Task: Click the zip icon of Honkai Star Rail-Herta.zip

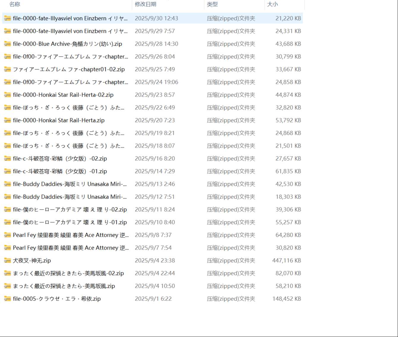Action: 7,120
